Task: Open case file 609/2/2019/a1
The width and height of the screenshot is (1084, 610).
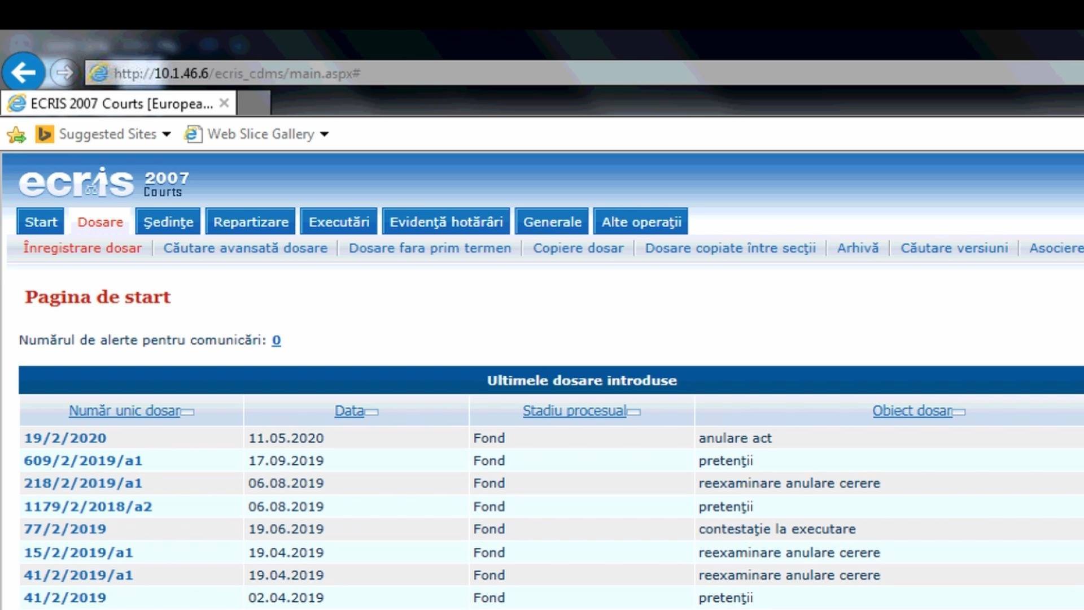Action: click(x=83, y=461)
